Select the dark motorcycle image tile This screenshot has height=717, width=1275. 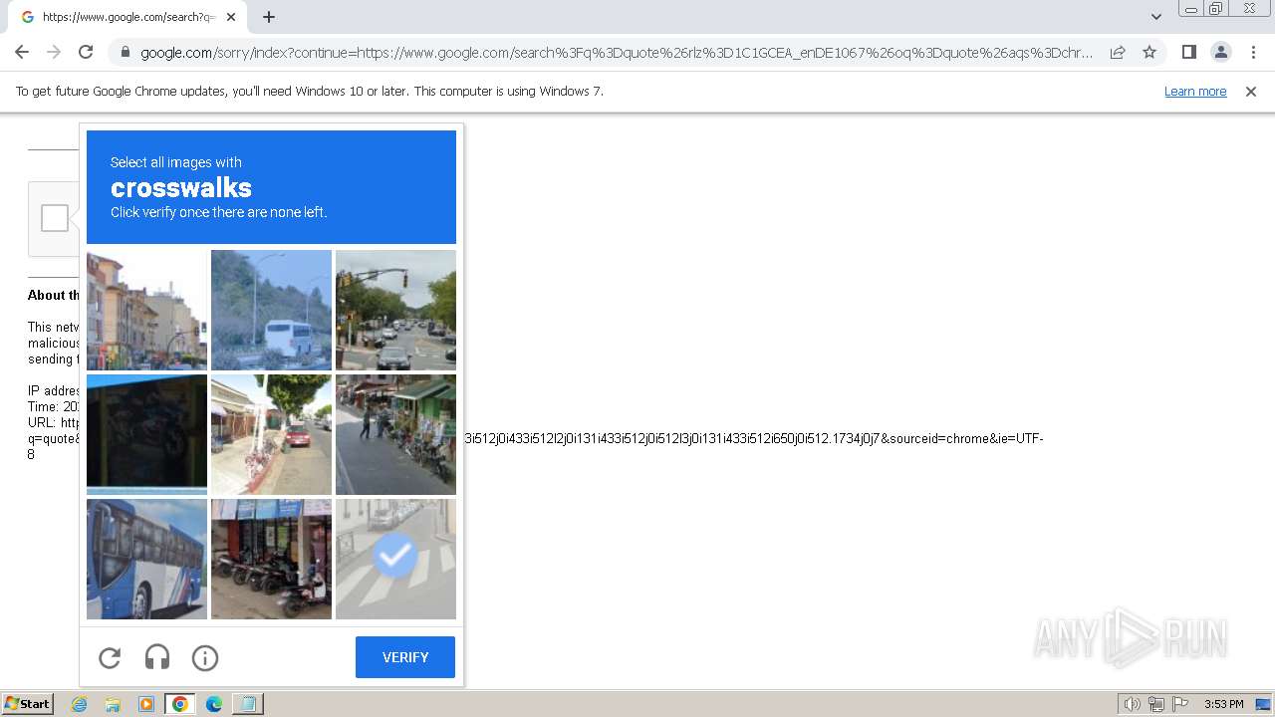pos(146,434)
